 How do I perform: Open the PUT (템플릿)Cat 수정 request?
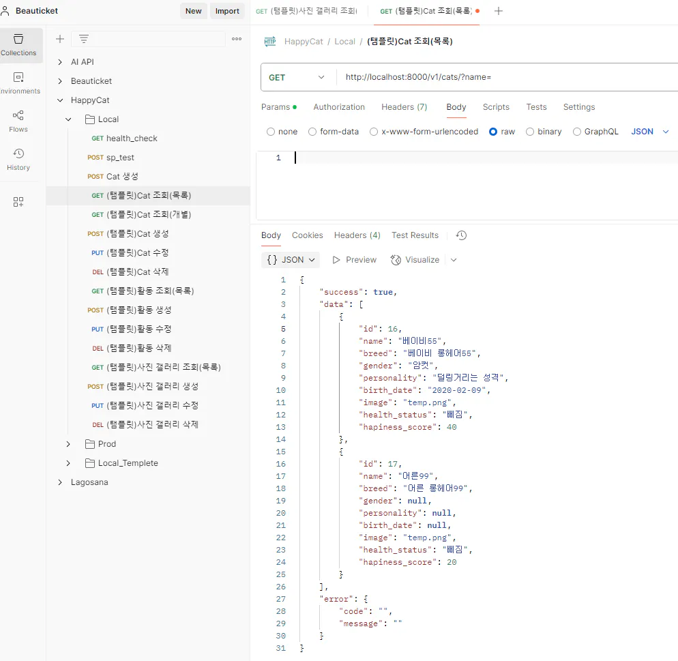click(x=148, y=253)
